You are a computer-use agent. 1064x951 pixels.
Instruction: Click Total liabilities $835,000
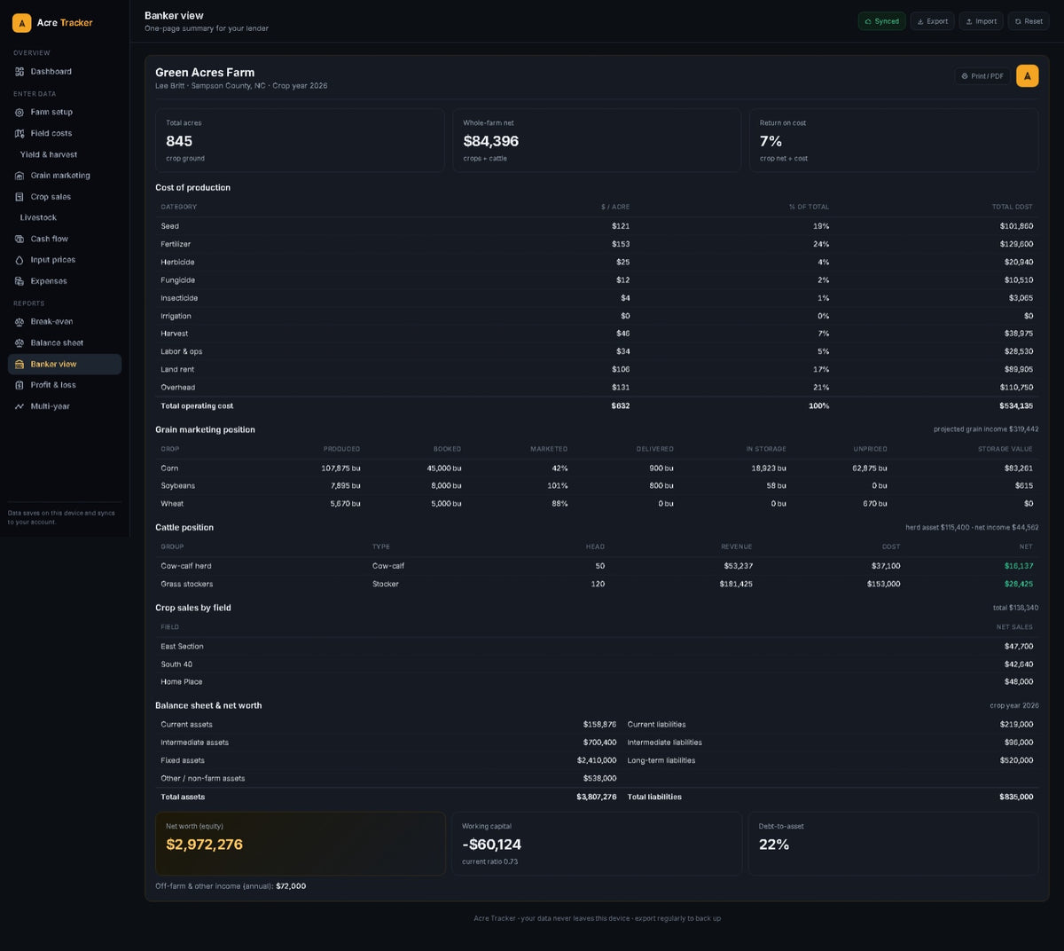[x=1016, y=798]
